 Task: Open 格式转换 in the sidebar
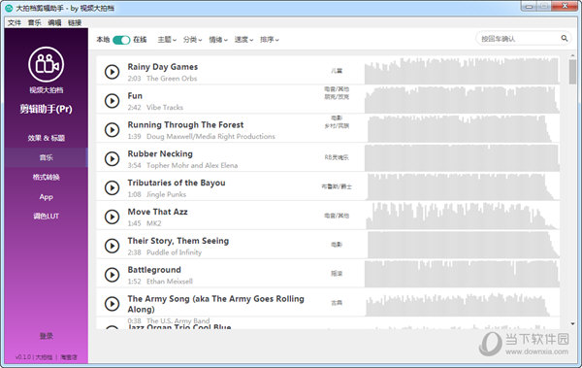46,177
